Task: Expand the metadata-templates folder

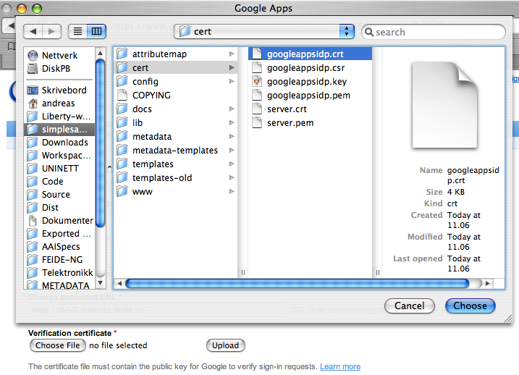Action: click(174, 151)
